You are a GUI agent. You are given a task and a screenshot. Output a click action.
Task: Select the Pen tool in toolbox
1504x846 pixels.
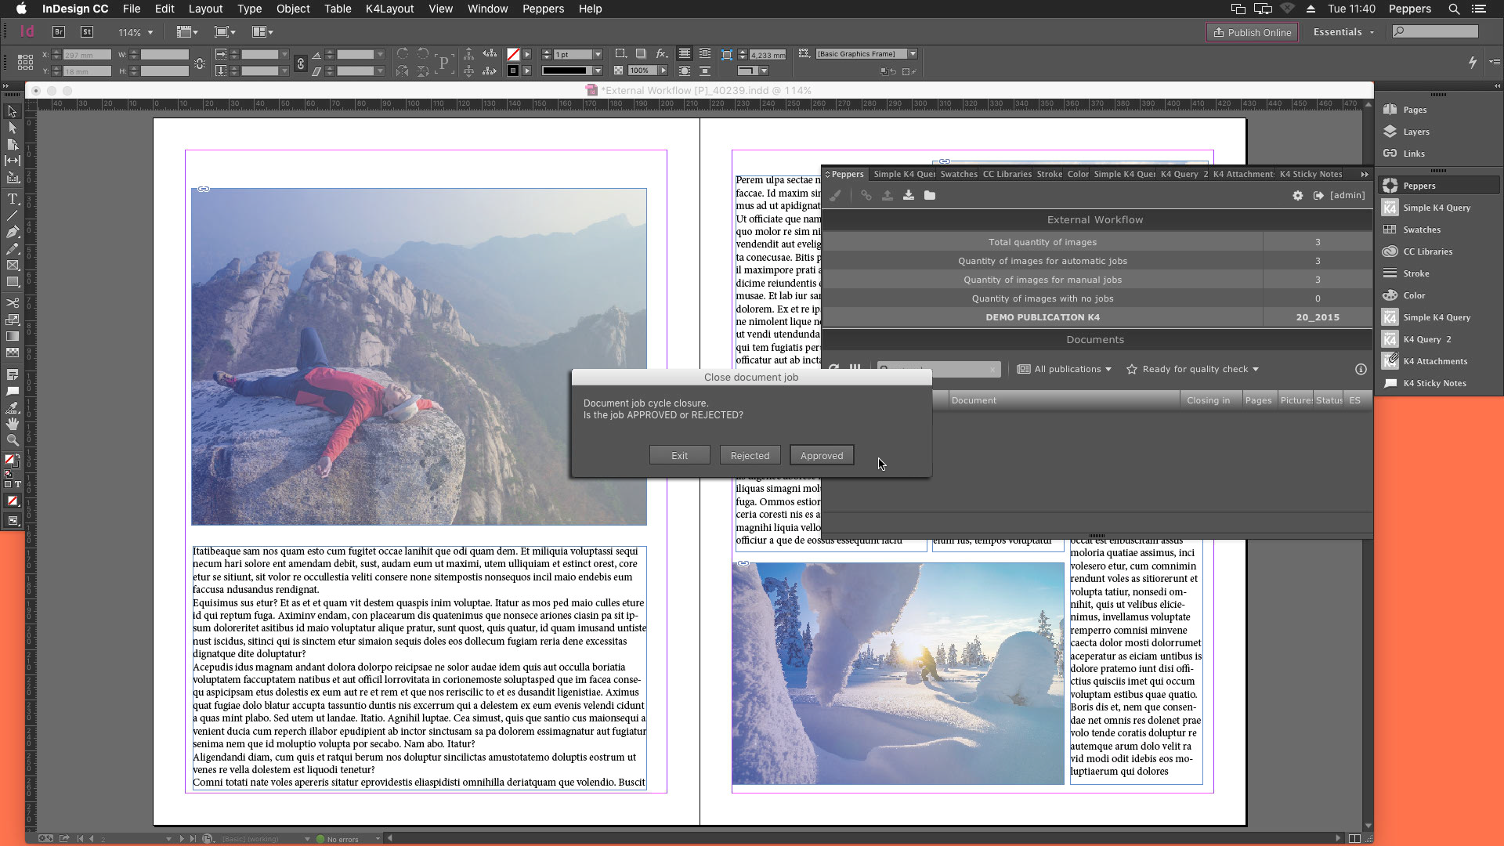pos(13,232)
